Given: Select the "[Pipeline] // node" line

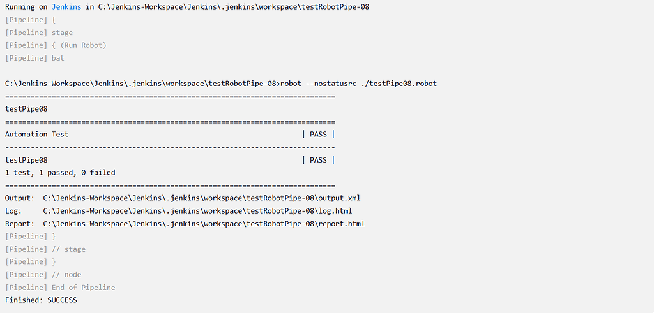Looking at the screenshot, I should (43, 275).
